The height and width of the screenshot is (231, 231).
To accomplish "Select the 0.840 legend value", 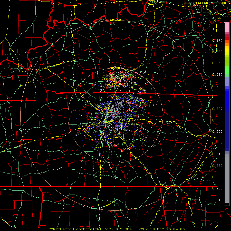I will 217,63.
